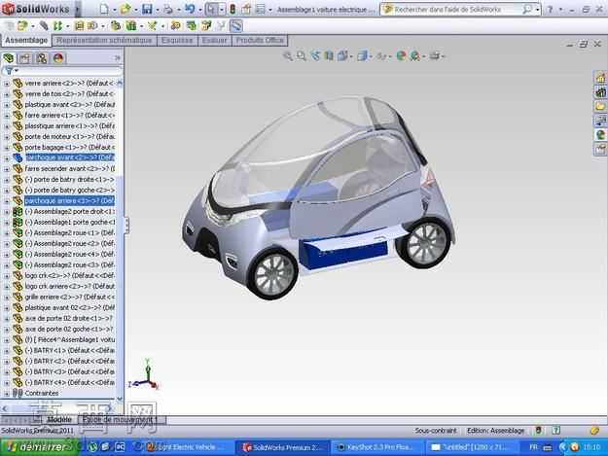
Task: Click the Insert Components icon in Assemblage toolbar
Action: (x=22, y=26)
